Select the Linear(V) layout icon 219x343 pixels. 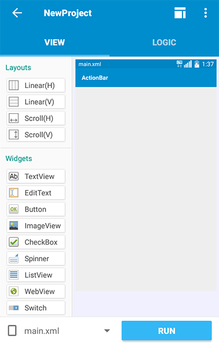click(14, 102)
